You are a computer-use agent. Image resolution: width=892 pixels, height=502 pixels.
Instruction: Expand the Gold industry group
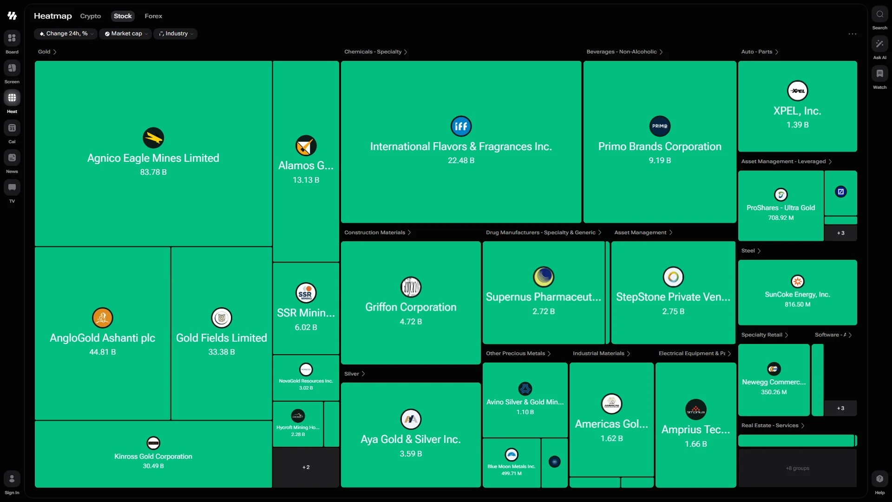tap(47, 52)
